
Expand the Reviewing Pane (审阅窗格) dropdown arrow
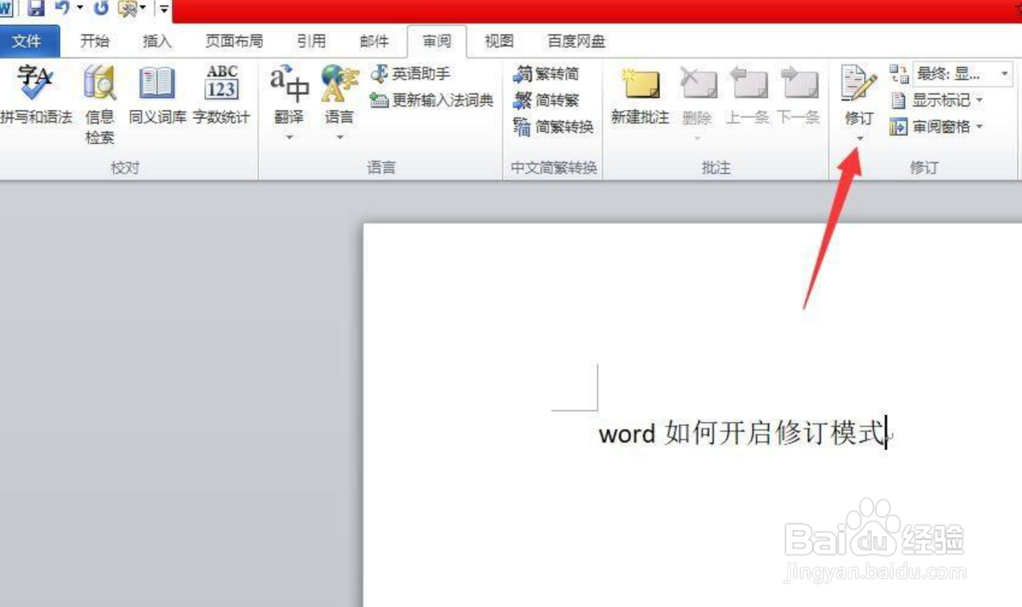click(x=979, y=126)
